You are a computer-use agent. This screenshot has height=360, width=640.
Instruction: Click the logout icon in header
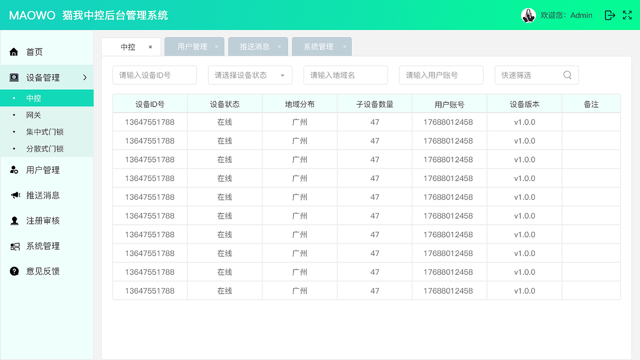pos(610,15)
